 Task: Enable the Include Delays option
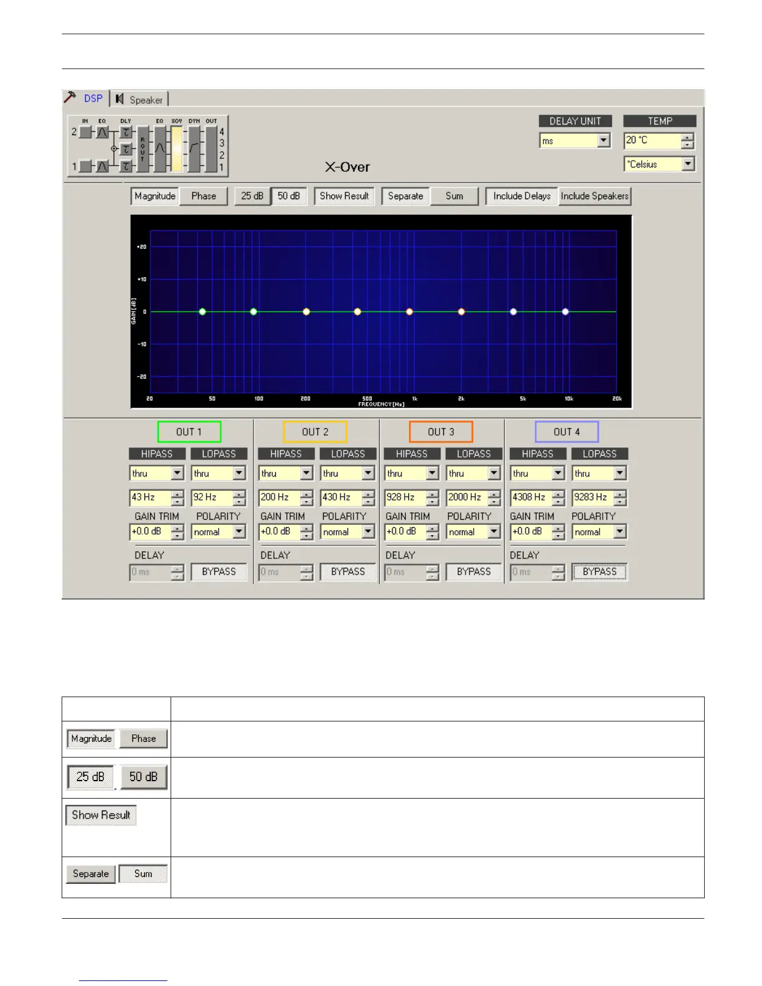coord(522,196)
